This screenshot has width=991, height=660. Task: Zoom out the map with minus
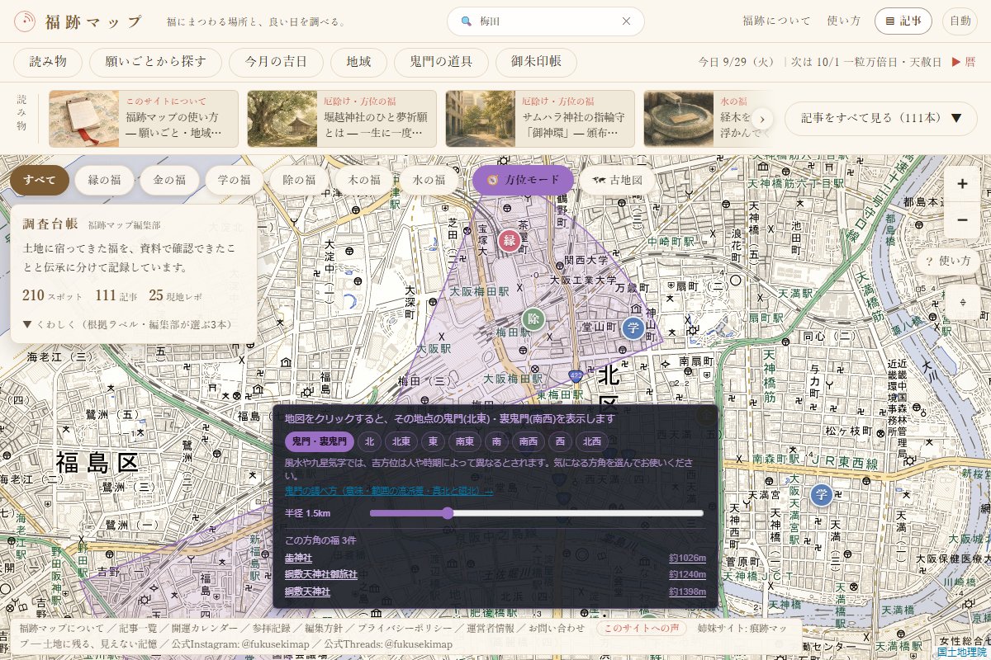point(962,220)
